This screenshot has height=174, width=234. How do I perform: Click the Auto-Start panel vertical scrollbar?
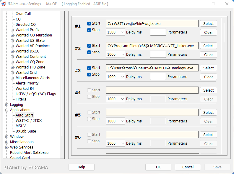[224, 33]
